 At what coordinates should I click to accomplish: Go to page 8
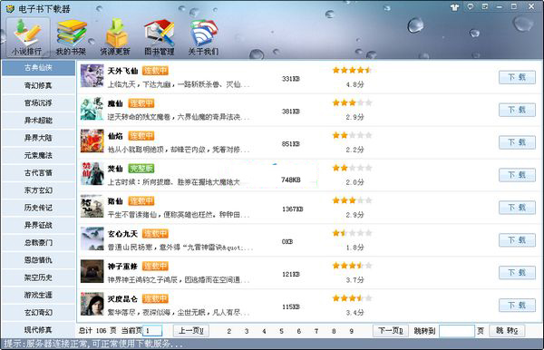click(334, 331)
